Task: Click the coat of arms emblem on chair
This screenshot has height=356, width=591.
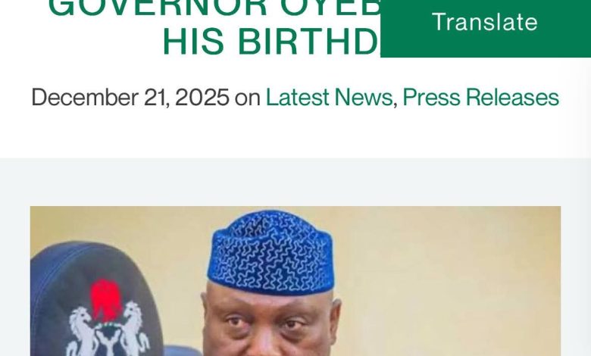Action: click(x=107, y=318)
